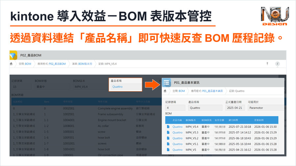Viewport: 296px width, 166px height.
Task: Click the 100Z001 part number cell
Action: [x=69, y=114]
